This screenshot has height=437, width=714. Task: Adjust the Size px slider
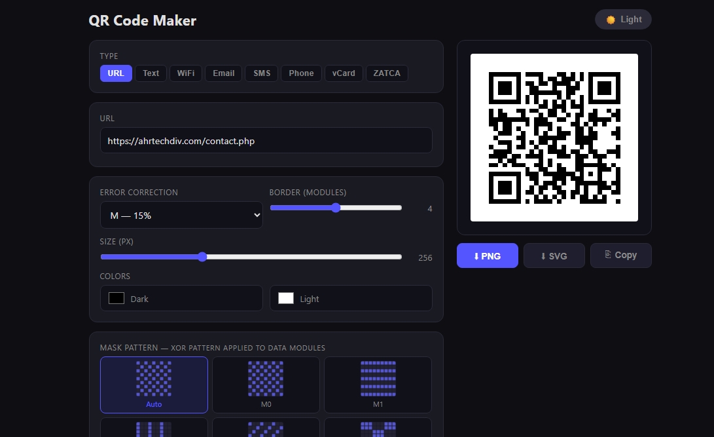pos(251,257)
